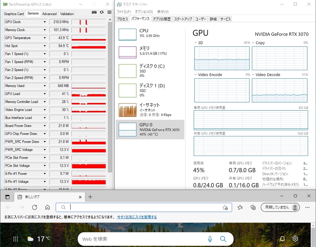Image resolution: width=316 pixels, height=247 pixels.
Task: Select the イーサネット performance item
Action: click(x=150, y=110)
